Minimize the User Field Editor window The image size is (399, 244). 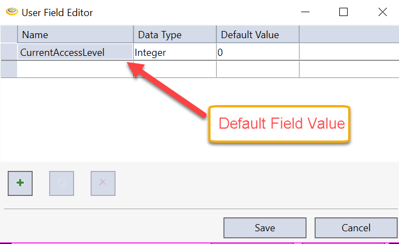pyautogui.click(x=305, y=12)
